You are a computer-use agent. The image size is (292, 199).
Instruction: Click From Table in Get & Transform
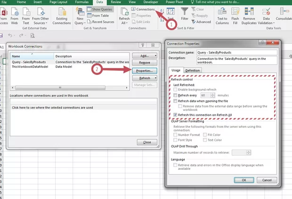click(98, 16)
